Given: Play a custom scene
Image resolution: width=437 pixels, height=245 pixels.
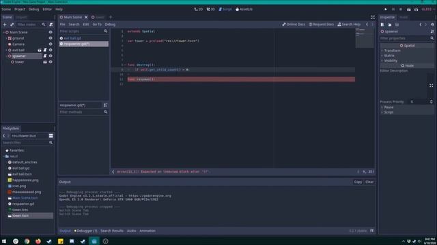Looking at the screenshot, I should [x=416, y=9].
